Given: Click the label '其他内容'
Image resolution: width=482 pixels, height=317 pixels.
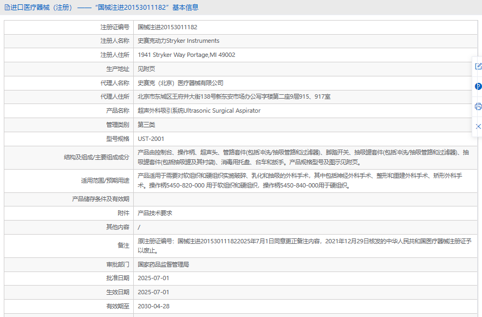Looking at the screenshot, I should (x=118, y=227).
